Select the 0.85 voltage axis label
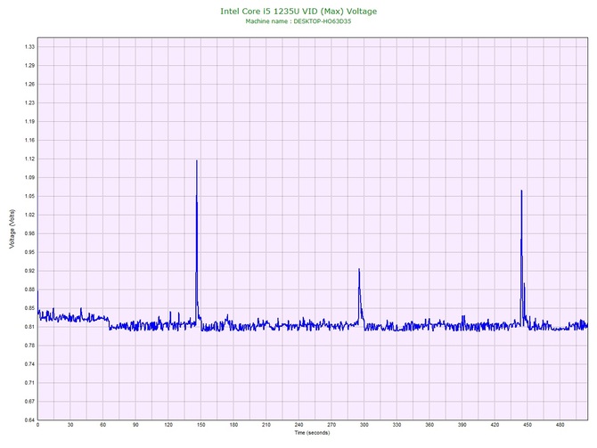Image resolution: width=597 pixels, height=448 pixels. tap(29, 308)
